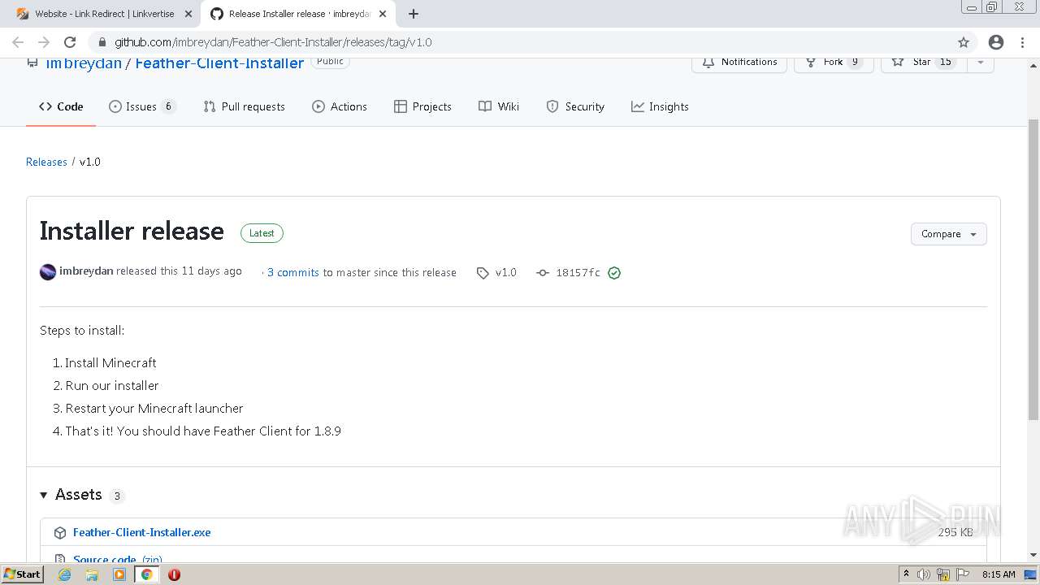Screen dimensions: 1040x585
Task: Click the address bar URL
Action: (273, 42)
